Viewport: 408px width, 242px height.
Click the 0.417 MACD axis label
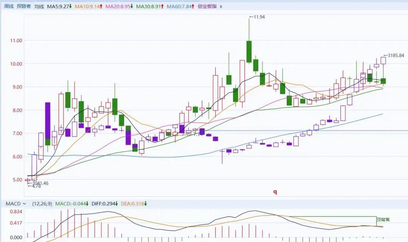click(x=16, y=223)
